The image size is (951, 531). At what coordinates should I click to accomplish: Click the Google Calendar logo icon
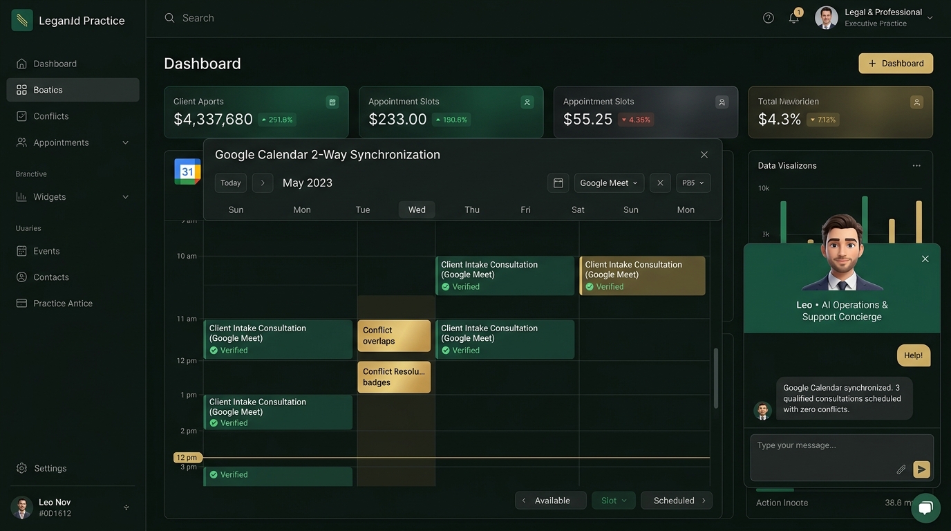pos(187,171)
